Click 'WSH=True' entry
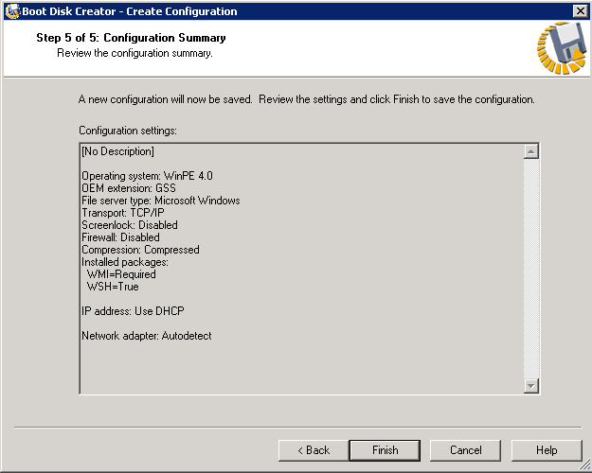This screenshot has width=592, height=473. point(113,287)
